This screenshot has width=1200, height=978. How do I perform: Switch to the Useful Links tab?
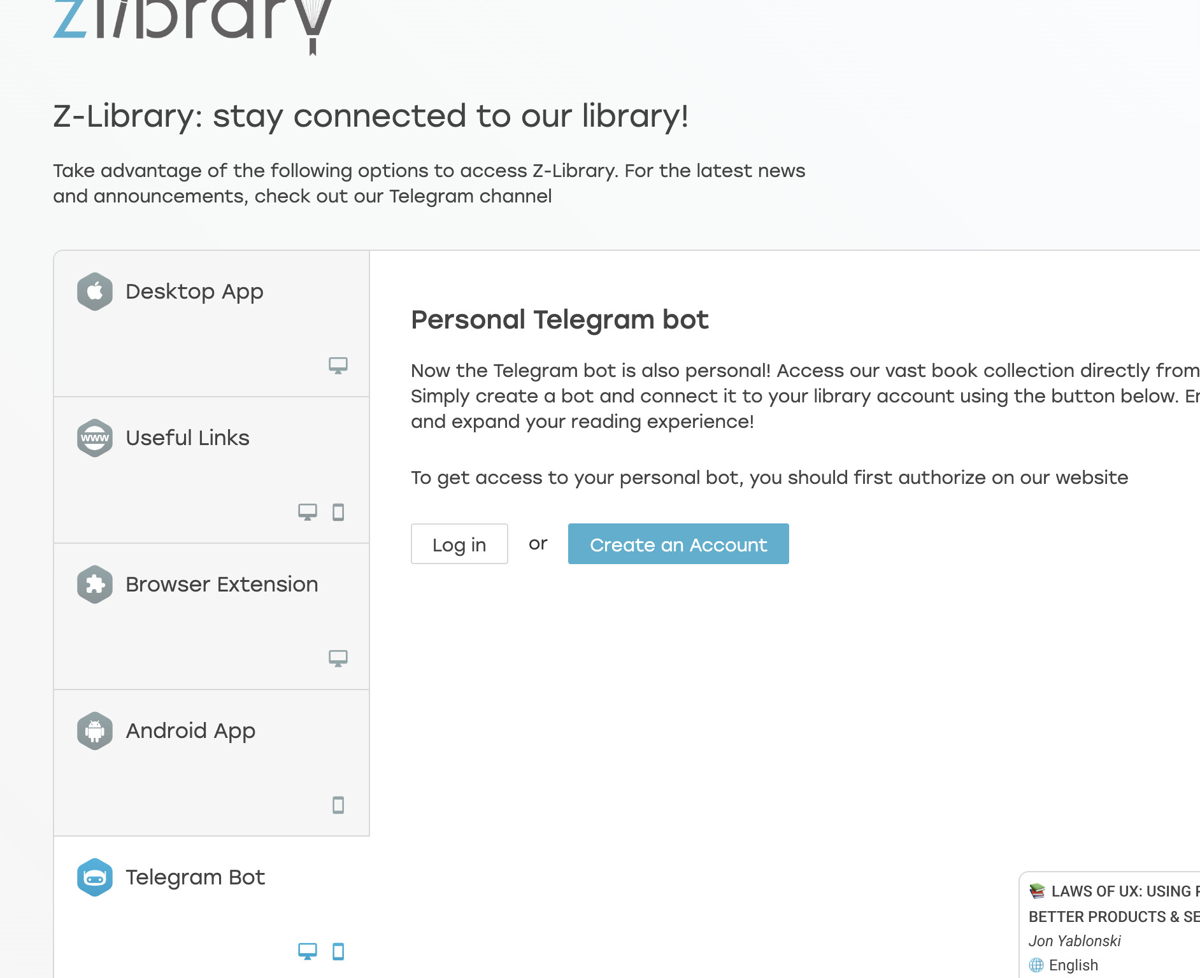click(211, 470)
